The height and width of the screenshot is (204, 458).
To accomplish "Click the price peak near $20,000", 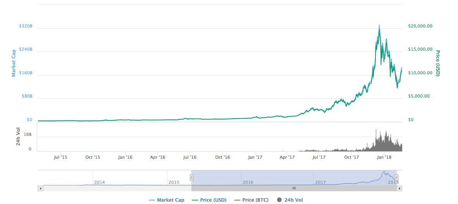I will coord(379,26).
